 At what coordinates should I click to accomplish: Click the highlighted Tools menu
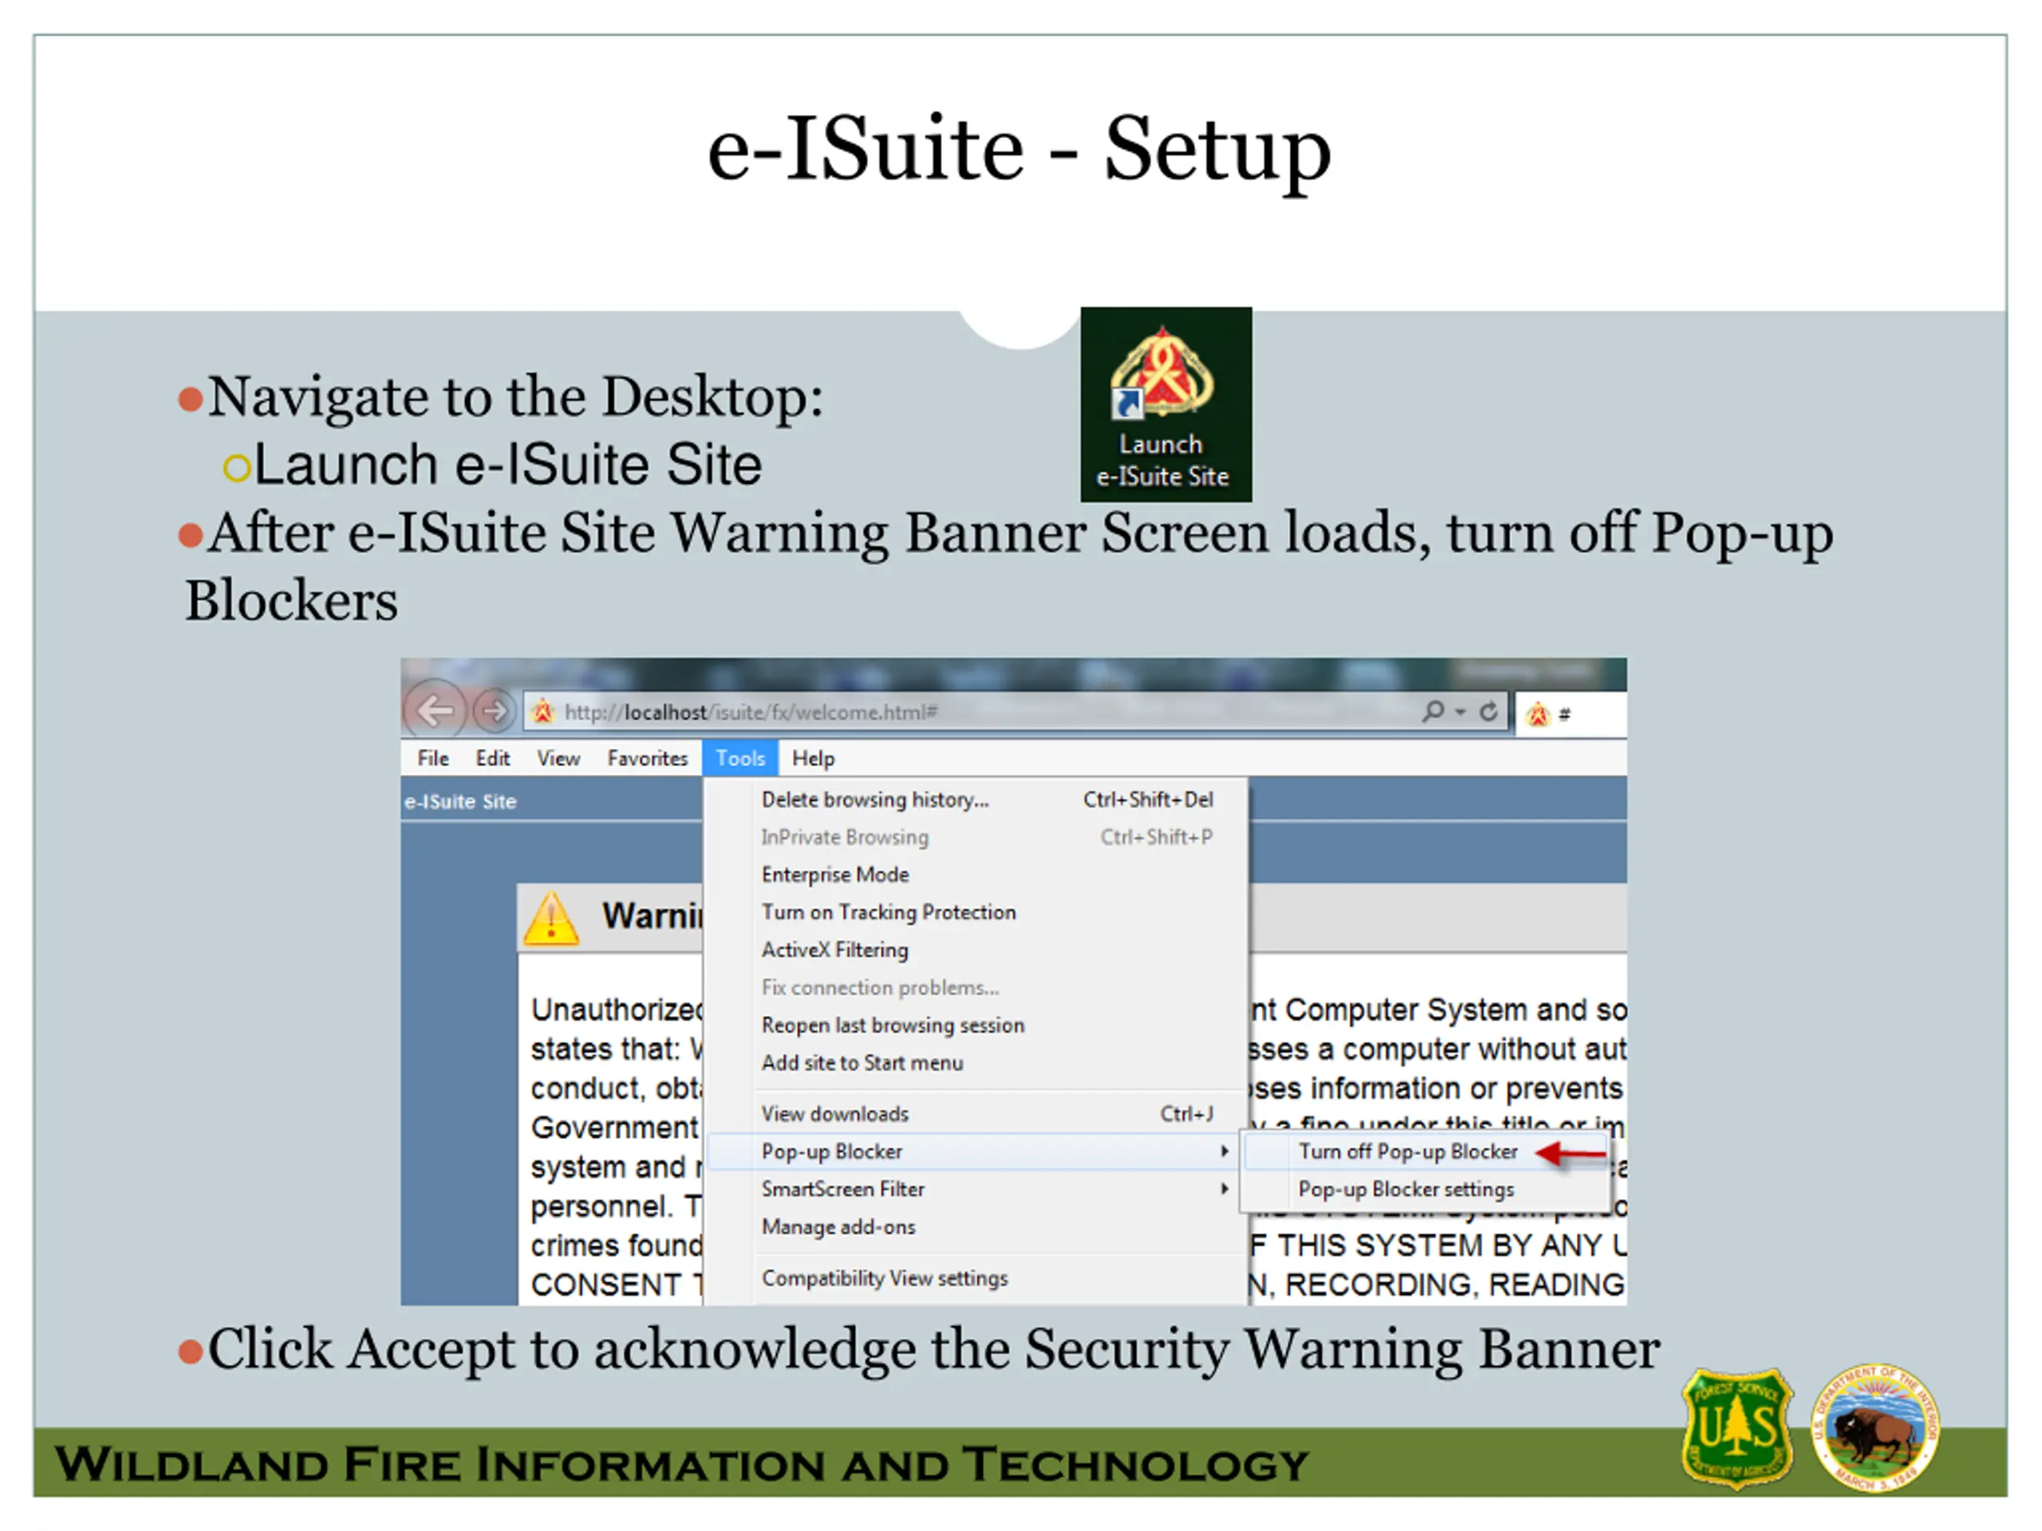pos(739,758)
